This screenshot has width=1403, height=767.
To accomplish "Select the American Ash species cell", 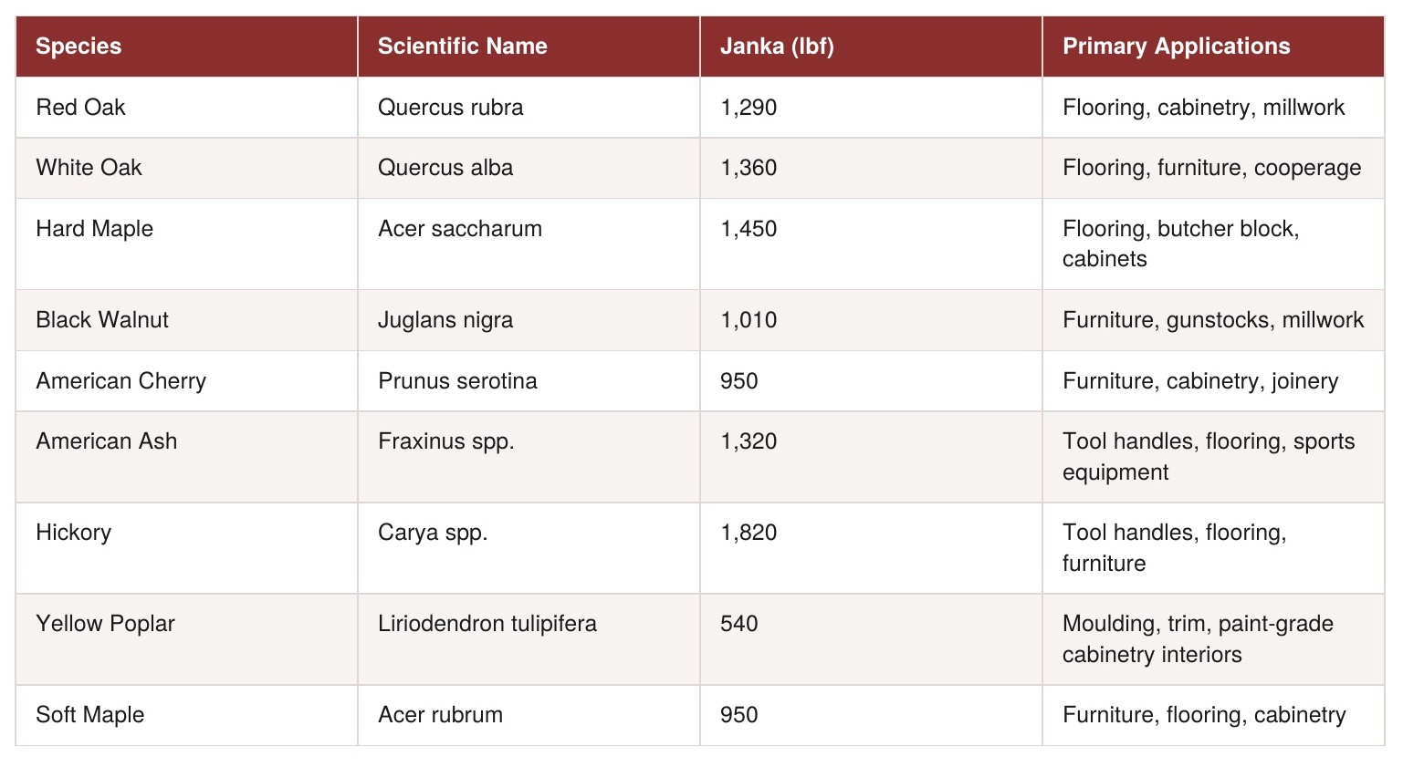I will [x=186, y=457].
